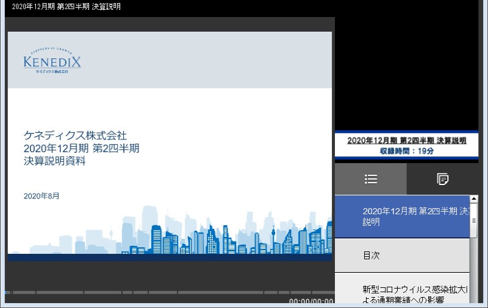
Task: Click the 2020年8月 date text on slide
Action: (x=41, y=196)
